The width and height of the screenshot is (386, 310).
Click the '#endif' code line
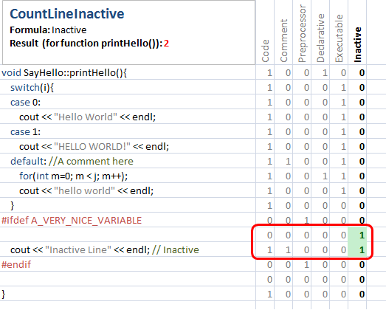[16, 265]
